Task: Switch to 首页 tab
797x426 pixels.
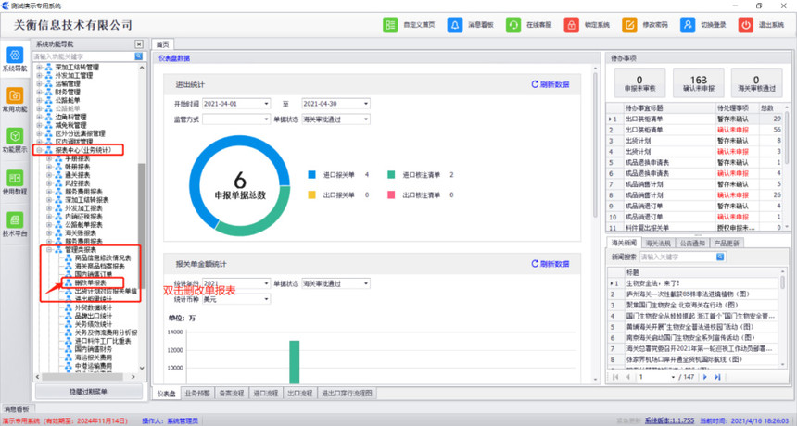Action: click(x=163, y=44)
